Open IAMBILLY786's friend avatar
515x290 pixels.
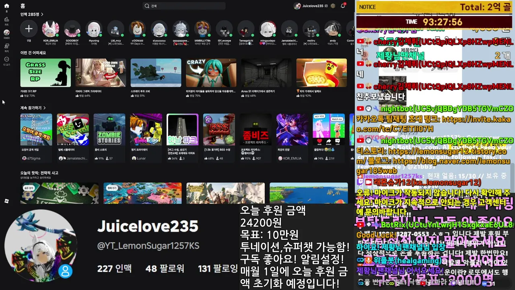[x=202, y=29]
